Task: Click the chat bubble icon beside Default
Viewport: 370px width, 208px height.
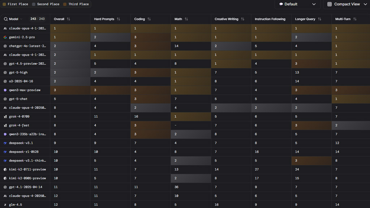Action: 281,4
